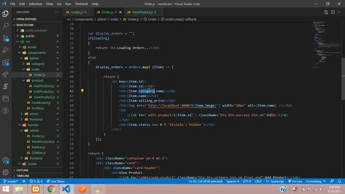Close the Order.js tab
The image size is (345, 194).
pos(120,12)
